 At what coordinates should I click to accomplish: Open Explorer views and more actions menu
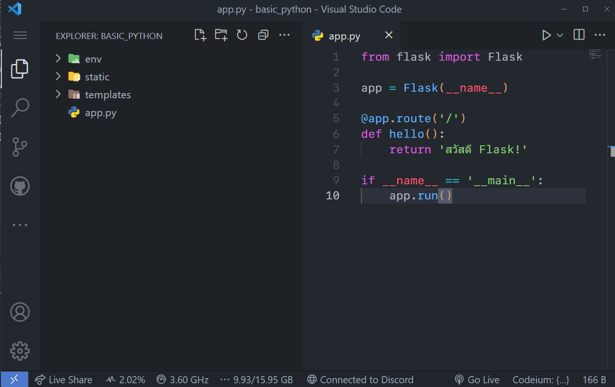tap(284, 35)
